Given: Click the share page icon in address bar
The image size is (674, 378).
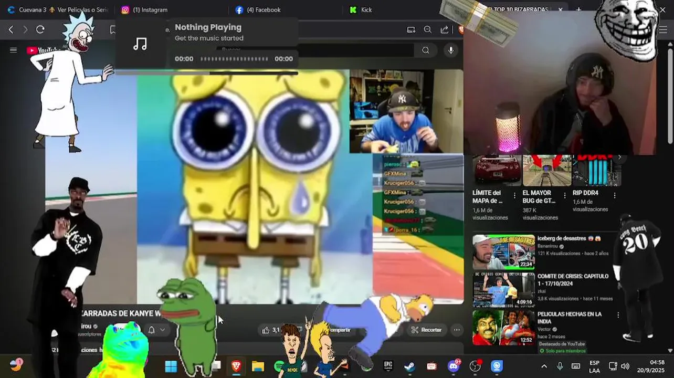Looking at the screenshot, I should (445, 30).
